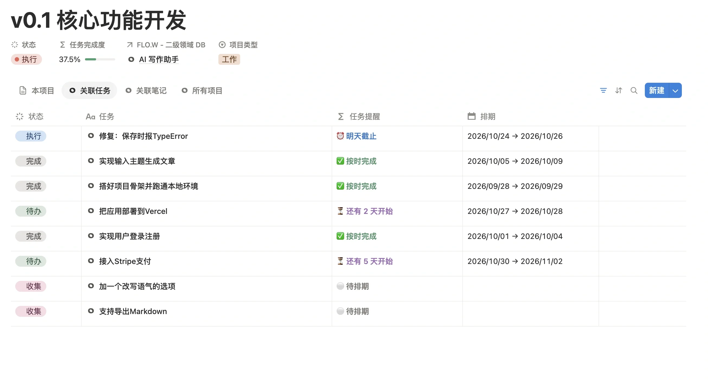Expand the dropdown arrow beside 新建
The height and width of the screenshot is (381, 708).
(x=675, y=90)
